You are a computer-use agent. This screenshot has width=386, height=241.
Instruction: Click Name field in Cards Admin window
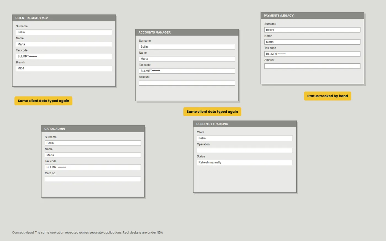(93, 155)
